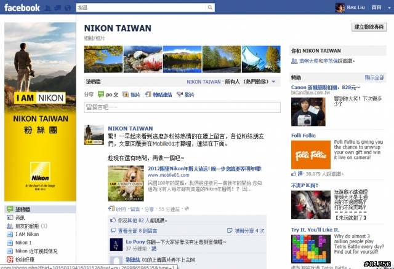Open account dropdown arrow at top right
The height and width of the screenshot is (269, 394).
389,8
